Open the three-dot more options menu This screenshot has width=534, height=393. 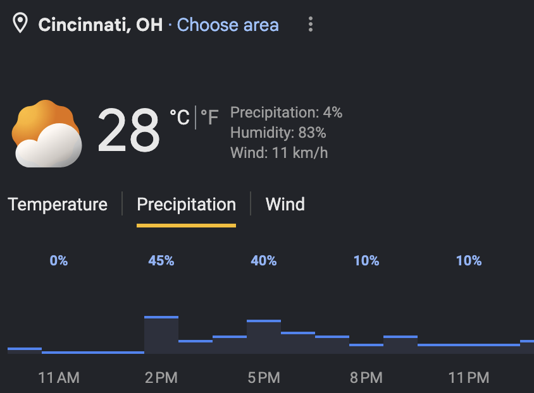[x=310, y=25]
